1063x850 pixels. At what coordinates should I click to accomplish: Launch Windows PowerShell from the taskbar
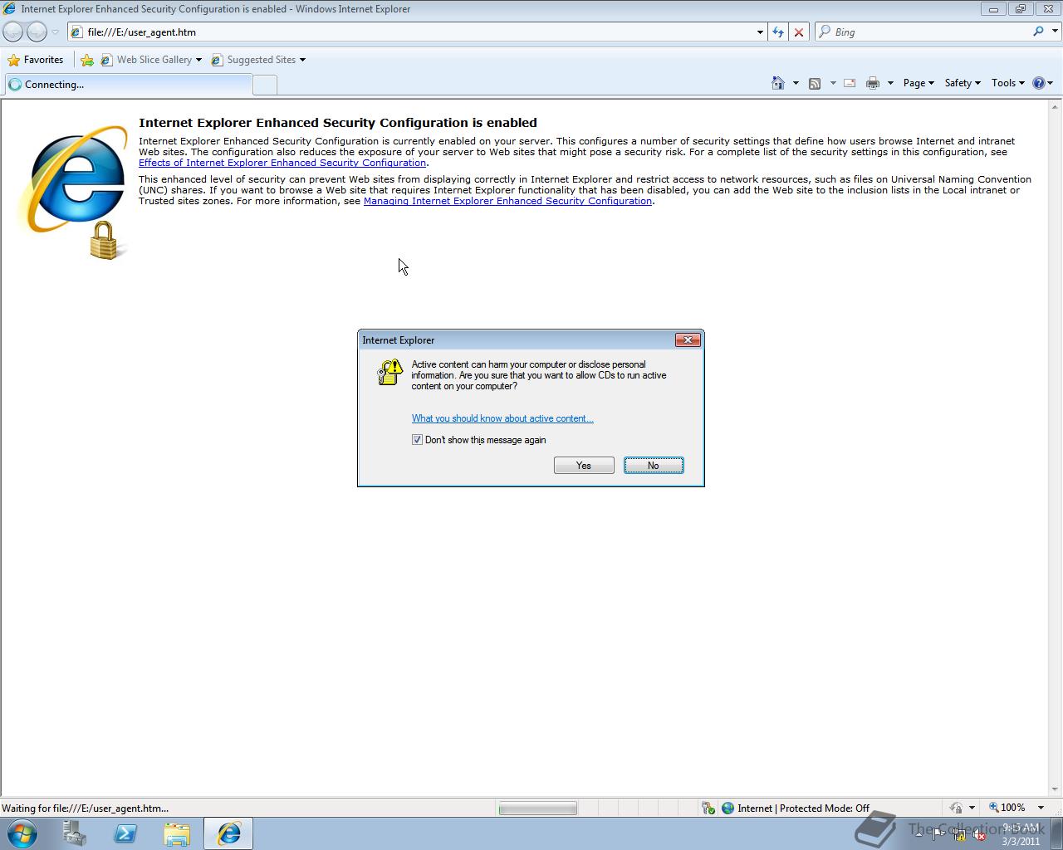125,833
